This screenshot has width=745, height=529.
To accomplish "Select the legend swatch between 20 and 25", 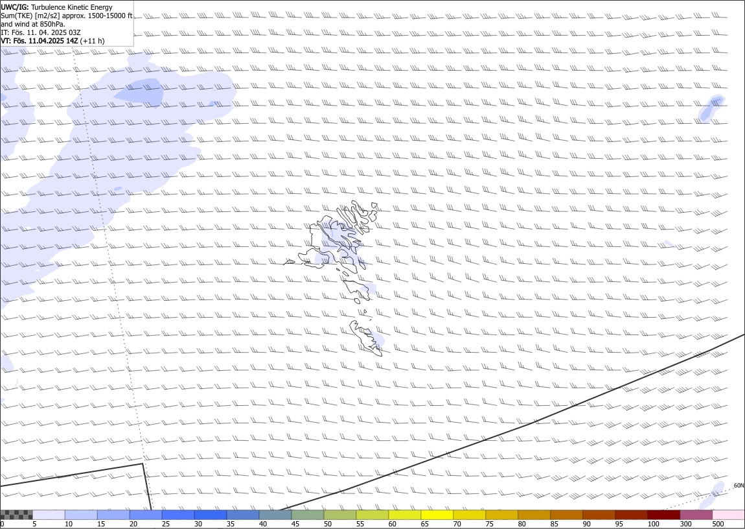I will [146, 515].
